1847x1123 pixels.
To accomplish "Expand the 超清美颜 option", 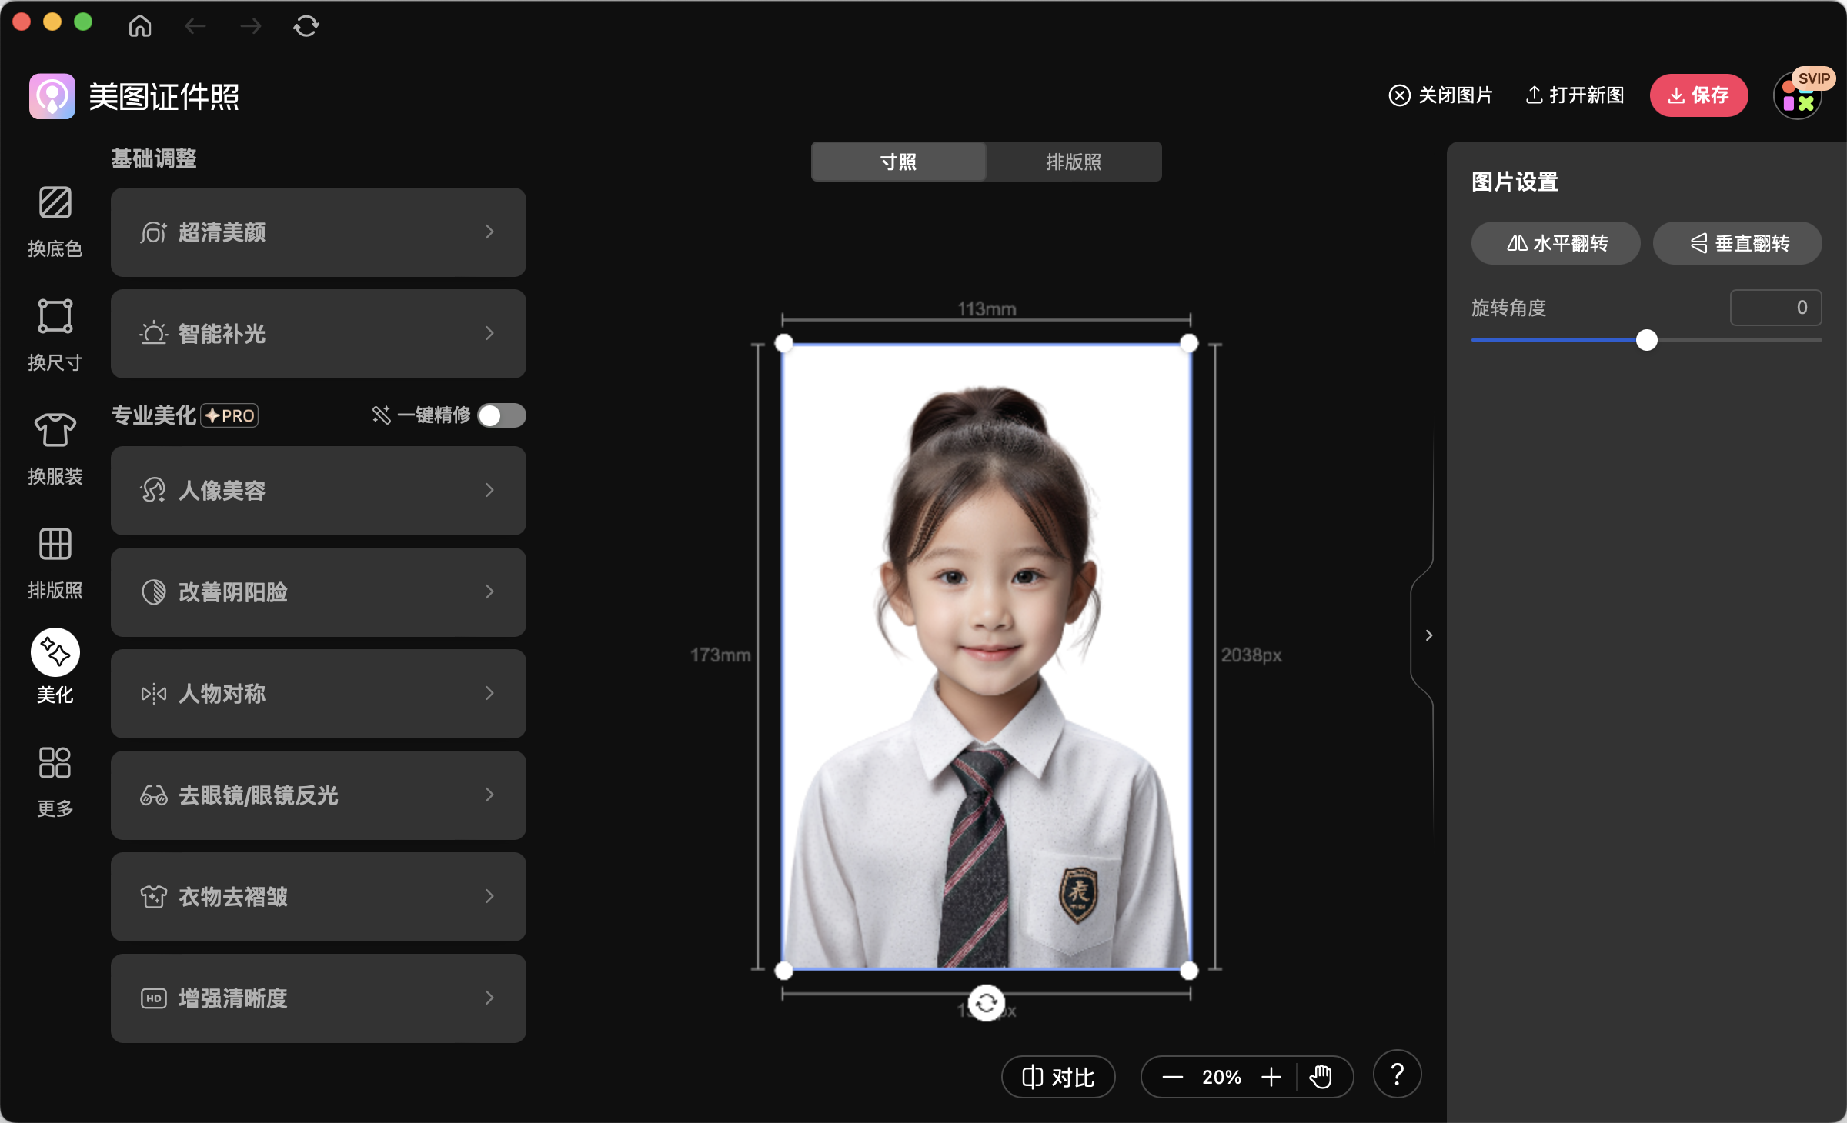I will pyautogui.click(x=318, y=232).
